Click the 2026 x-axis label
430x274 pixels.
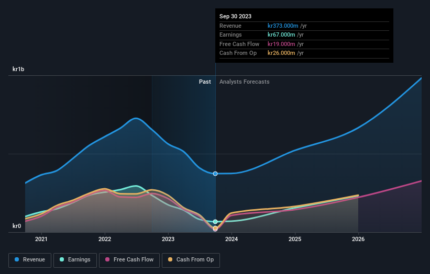pyautogui.click(x=358, y=239)
